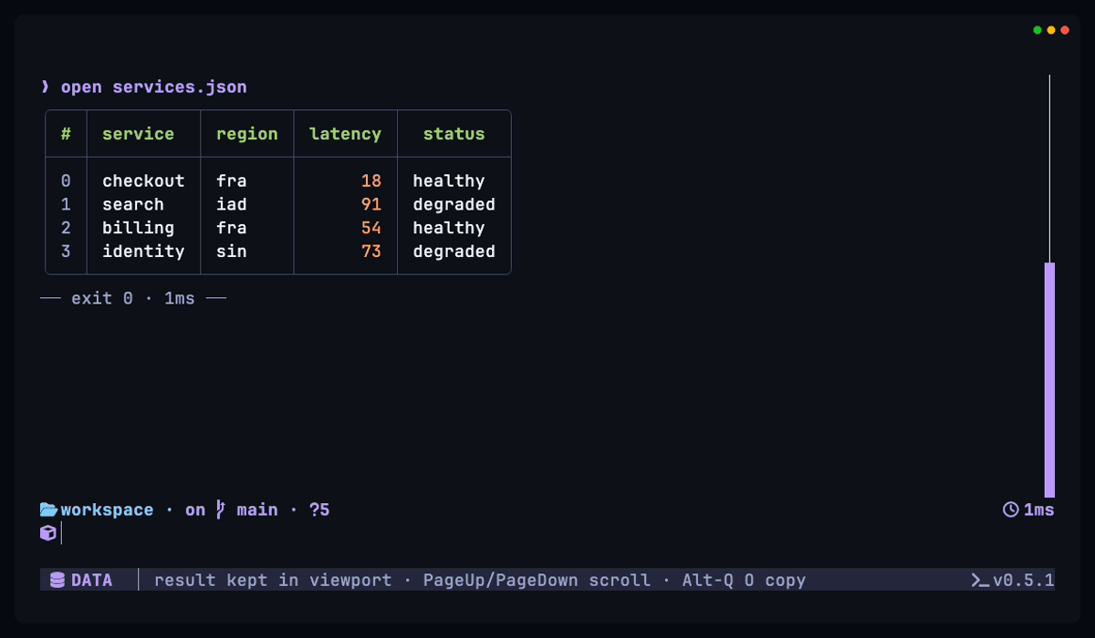Click the 'main' branch name in prompt
The height and width of the screenshot is (638, 1095).
[257, 509]
